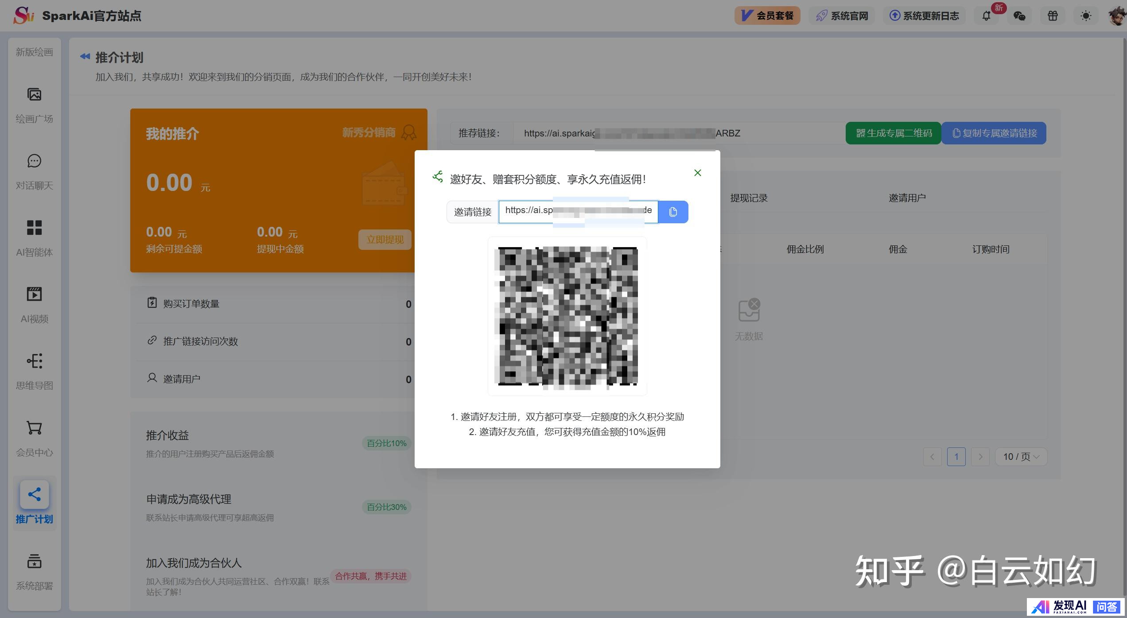Open 系统更新日志 changelog
The image size is (1127, 618).
tap(924, 16)
